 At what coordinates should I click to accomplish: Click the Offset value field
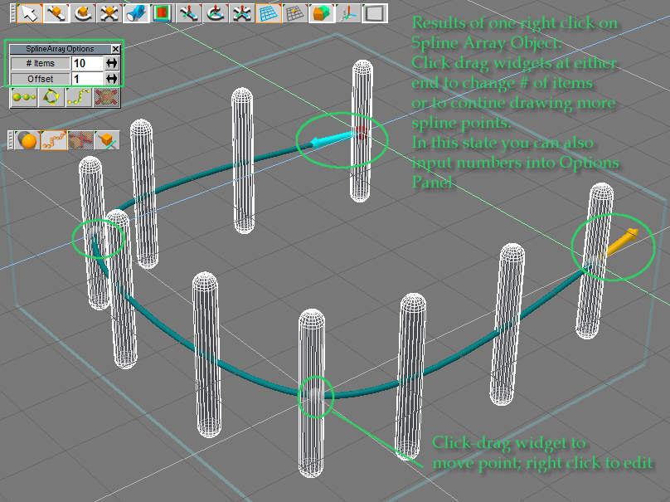click(87, 79)
